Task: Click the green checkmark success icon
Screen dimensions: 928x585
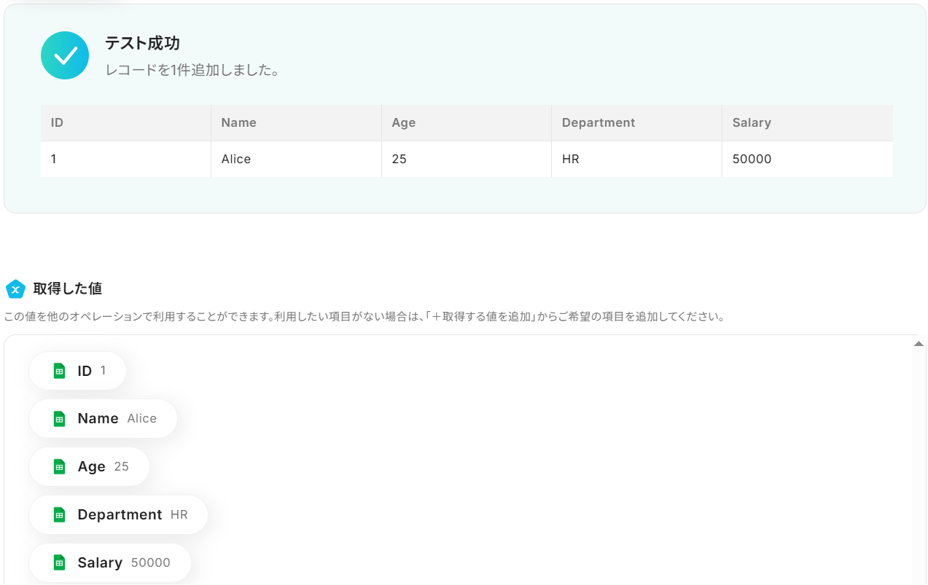Action: pyautogui.click(x=65, y=55)
